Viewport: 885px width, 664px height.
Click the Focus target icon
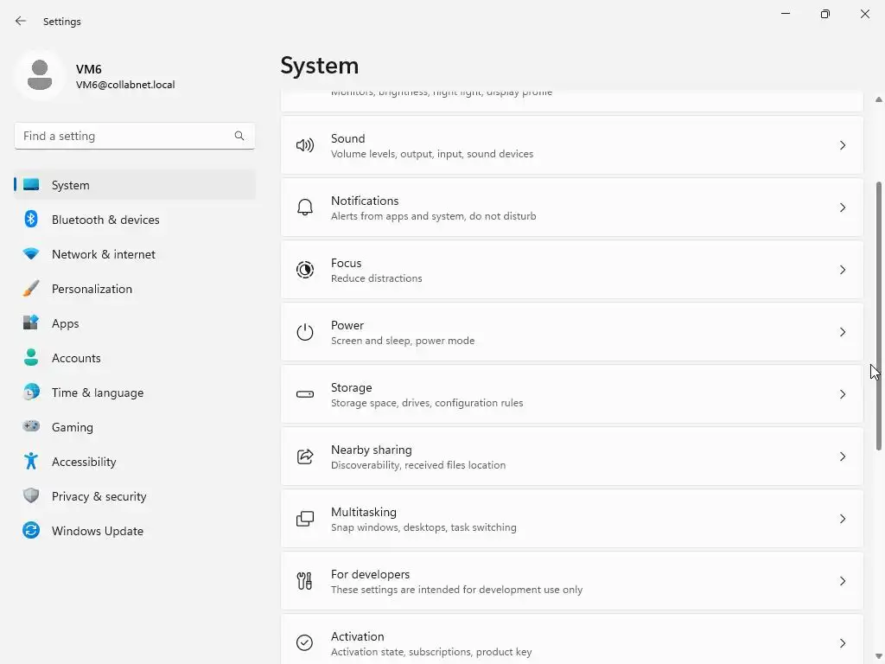click(305, 270)
